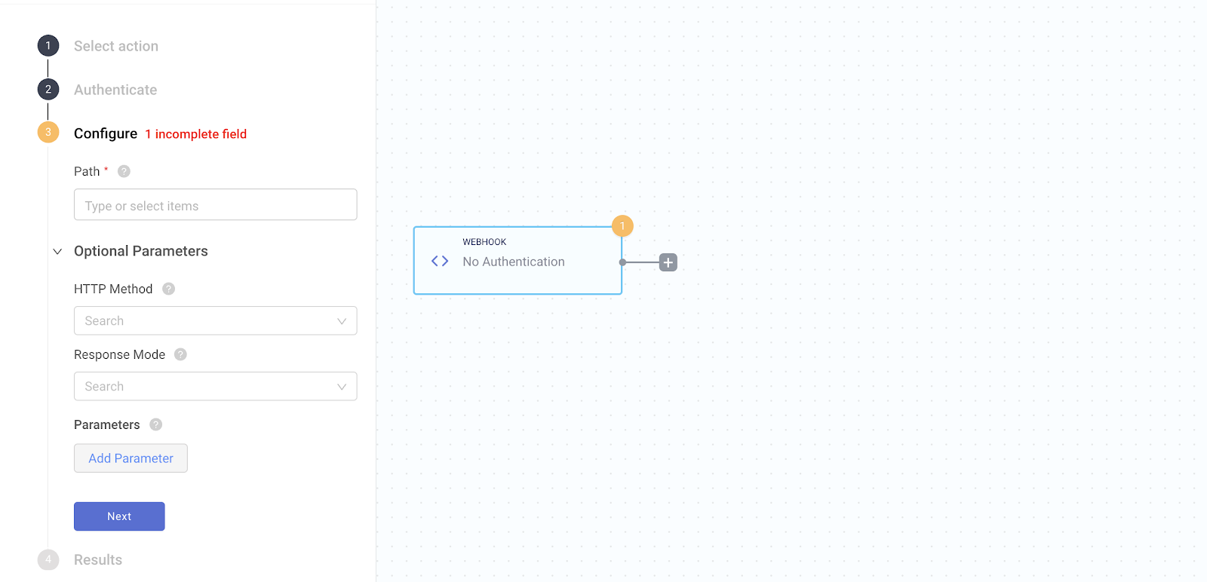Viewport: 1207px width, 582px height.
Task: Click the help icon next to Path
Action: coord(124,171)
